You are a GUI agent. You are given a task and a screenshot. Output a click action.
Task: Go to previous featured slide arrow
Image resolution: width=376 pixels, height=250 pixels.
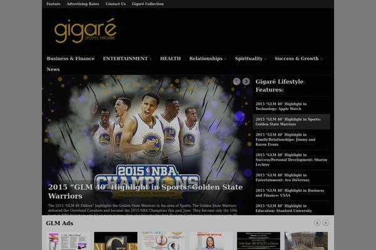[237, 81]
